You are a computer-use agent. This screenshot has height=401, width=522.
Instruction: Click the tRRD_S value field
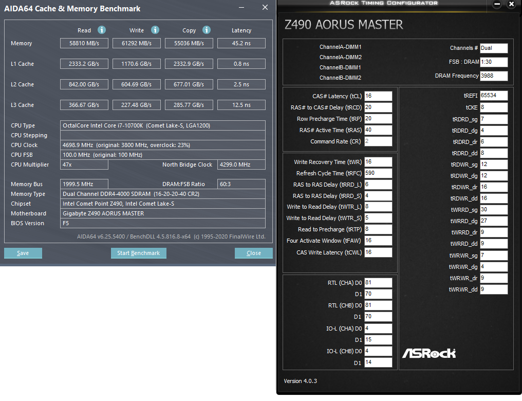click(x=378, y=196)
